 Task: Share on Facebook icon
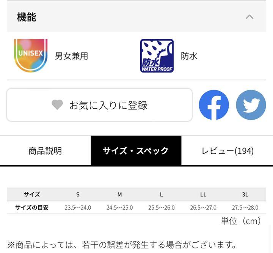pos(214,105)
